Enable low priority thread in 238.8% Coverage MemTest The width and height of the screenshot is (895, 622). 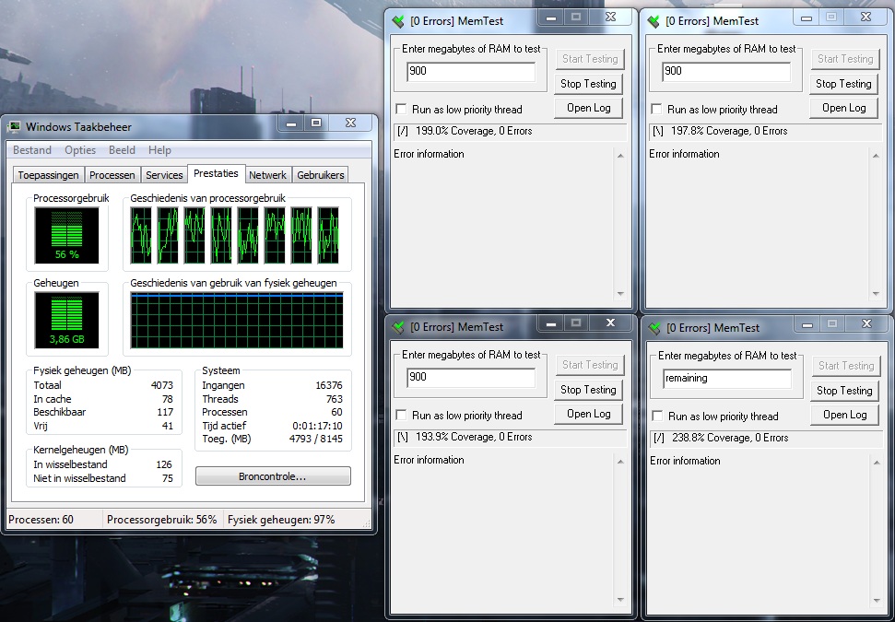coord(658,416)
